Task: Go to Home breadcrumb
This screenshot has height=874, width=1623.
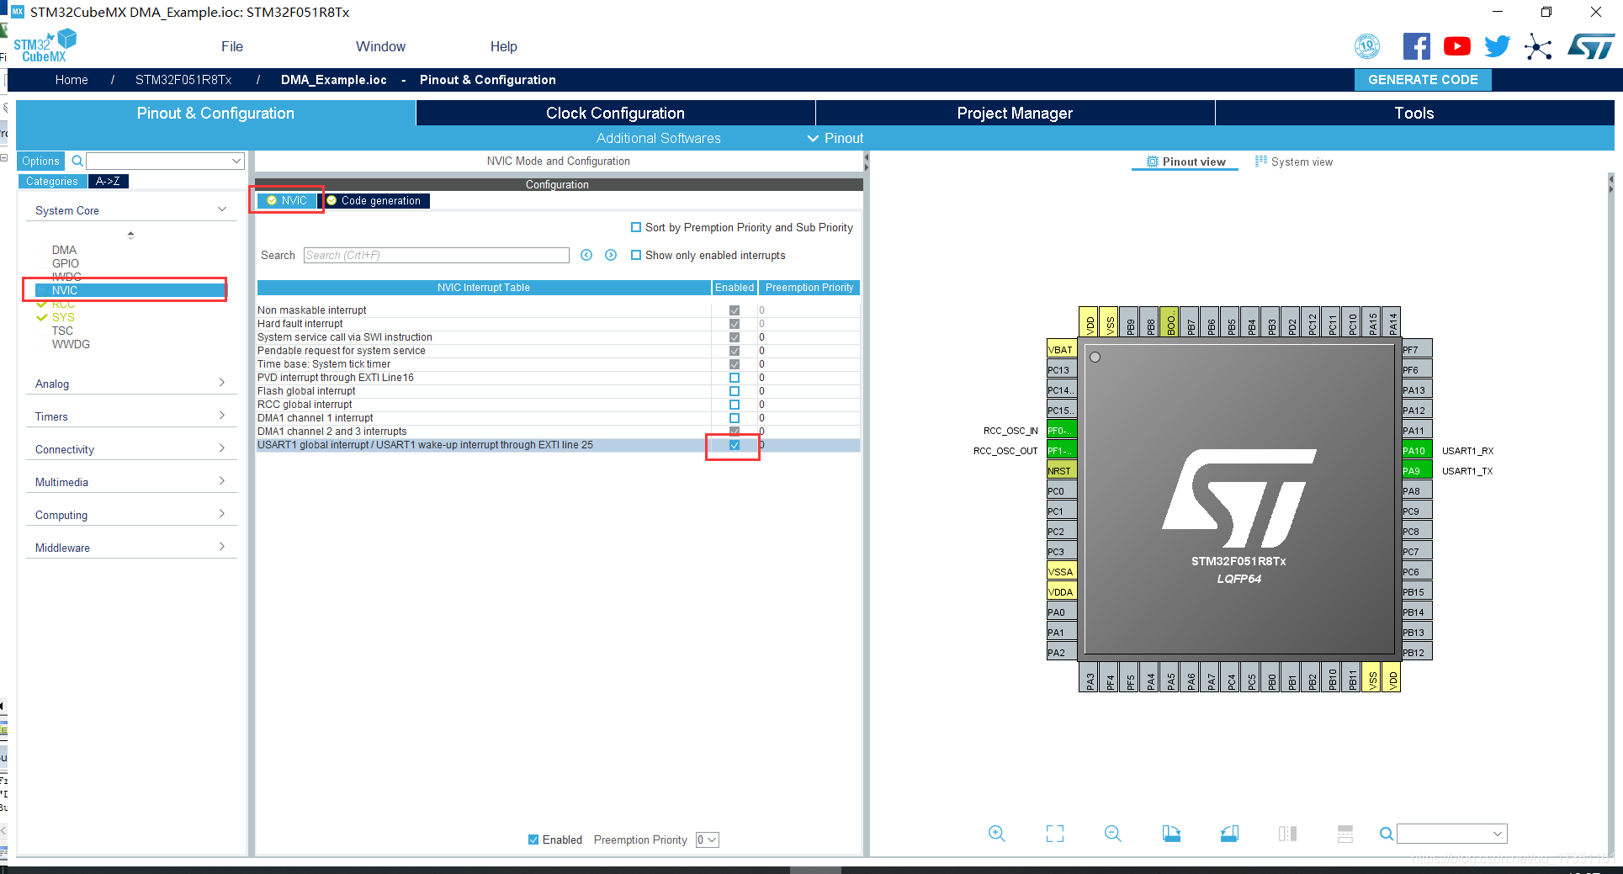Action: [72, 80]
